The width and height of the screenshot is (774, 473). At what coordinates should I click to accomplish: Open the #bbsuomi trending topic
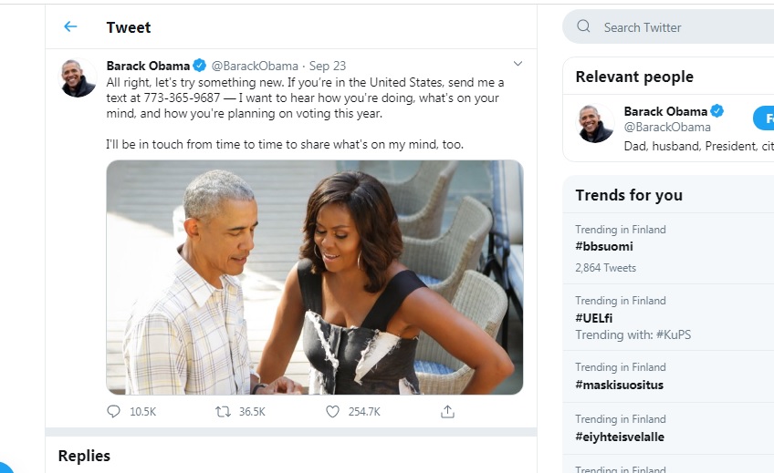coord(604,247)
